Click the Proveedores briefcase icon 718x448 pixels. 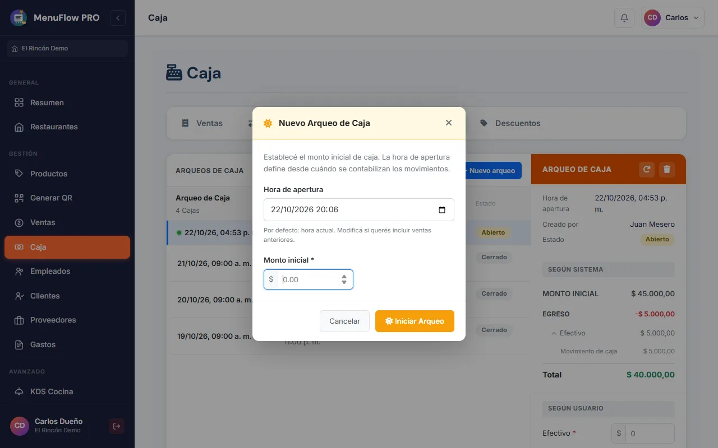pyautogui.click(x=19, y=320)
